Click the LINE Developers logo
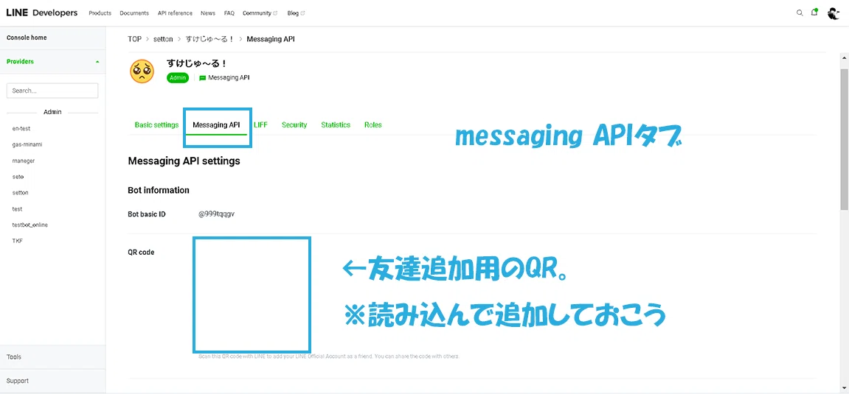This screenshot has height=394, width=849. pos(42,13)
